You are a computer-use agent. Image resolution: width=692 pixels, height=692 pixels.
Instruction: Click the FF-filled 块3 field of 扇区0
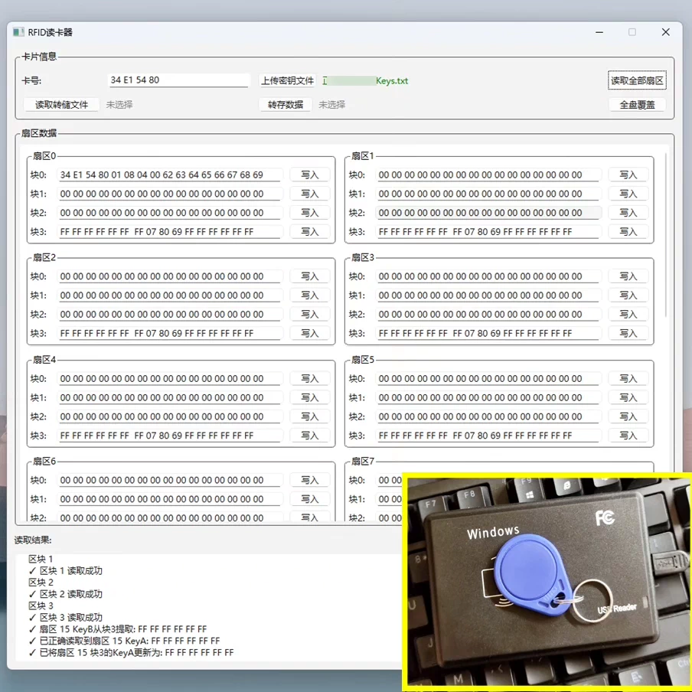(x=170, y=231)
